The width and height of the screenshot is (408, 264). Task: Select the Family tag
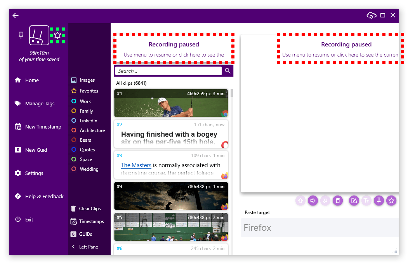pos(82,111)
